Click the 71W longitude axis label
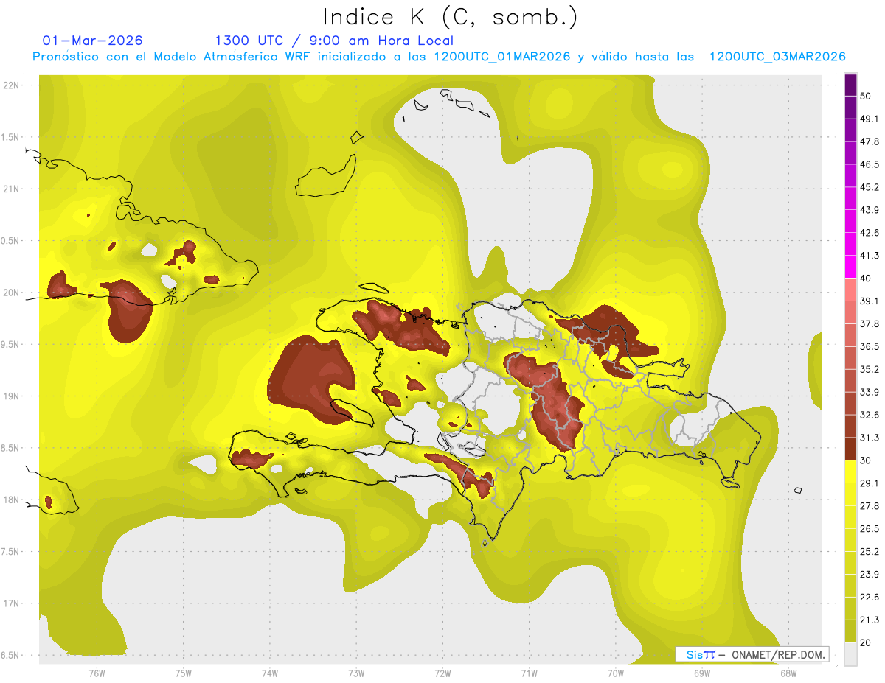 (529, 673)
